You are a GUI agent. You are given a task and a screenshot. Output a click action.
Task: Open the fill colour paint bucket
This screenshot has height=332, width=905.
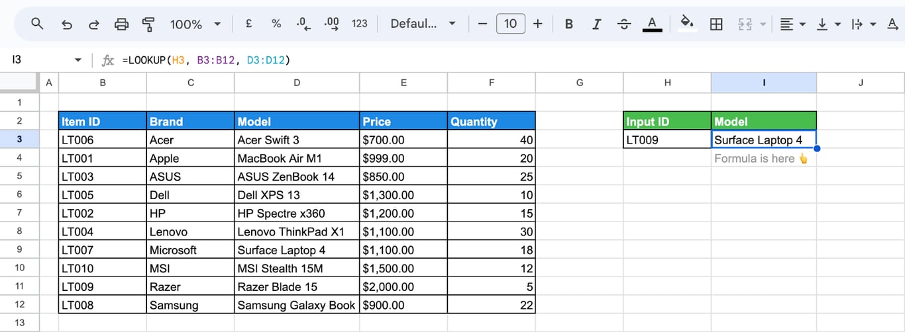click(687, 24)
